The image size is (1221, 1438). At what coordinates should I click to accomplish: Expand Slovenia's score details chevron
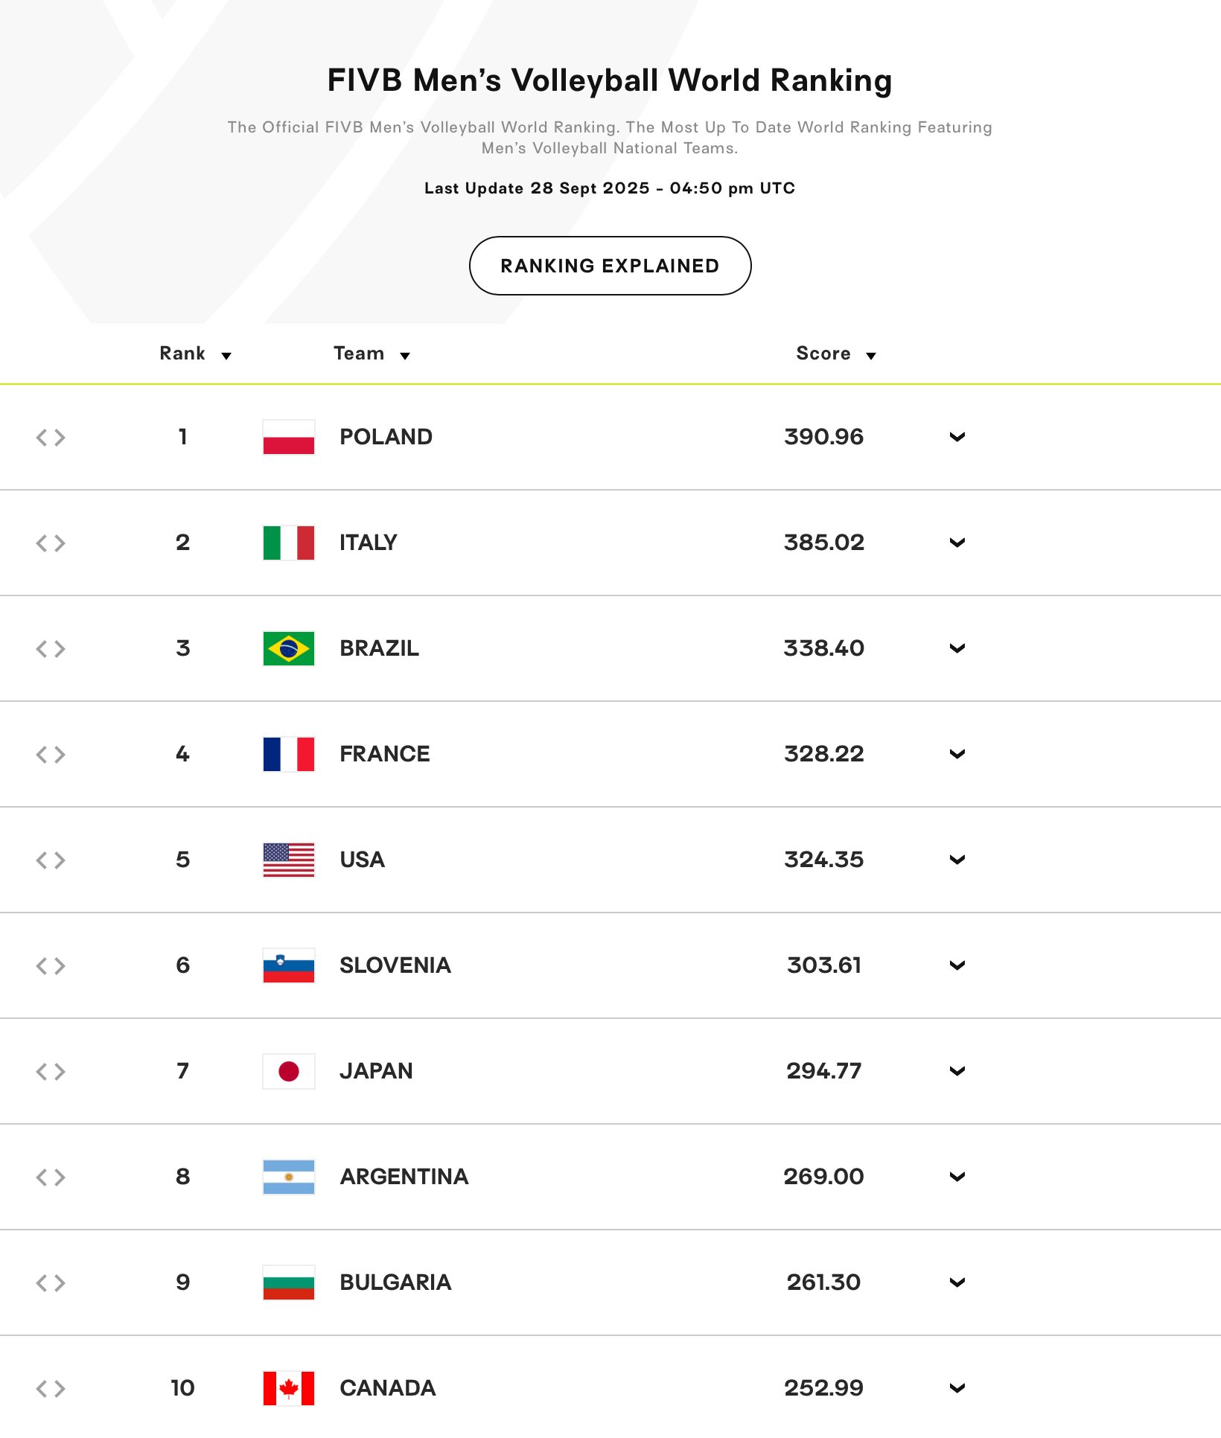(957, 965)
